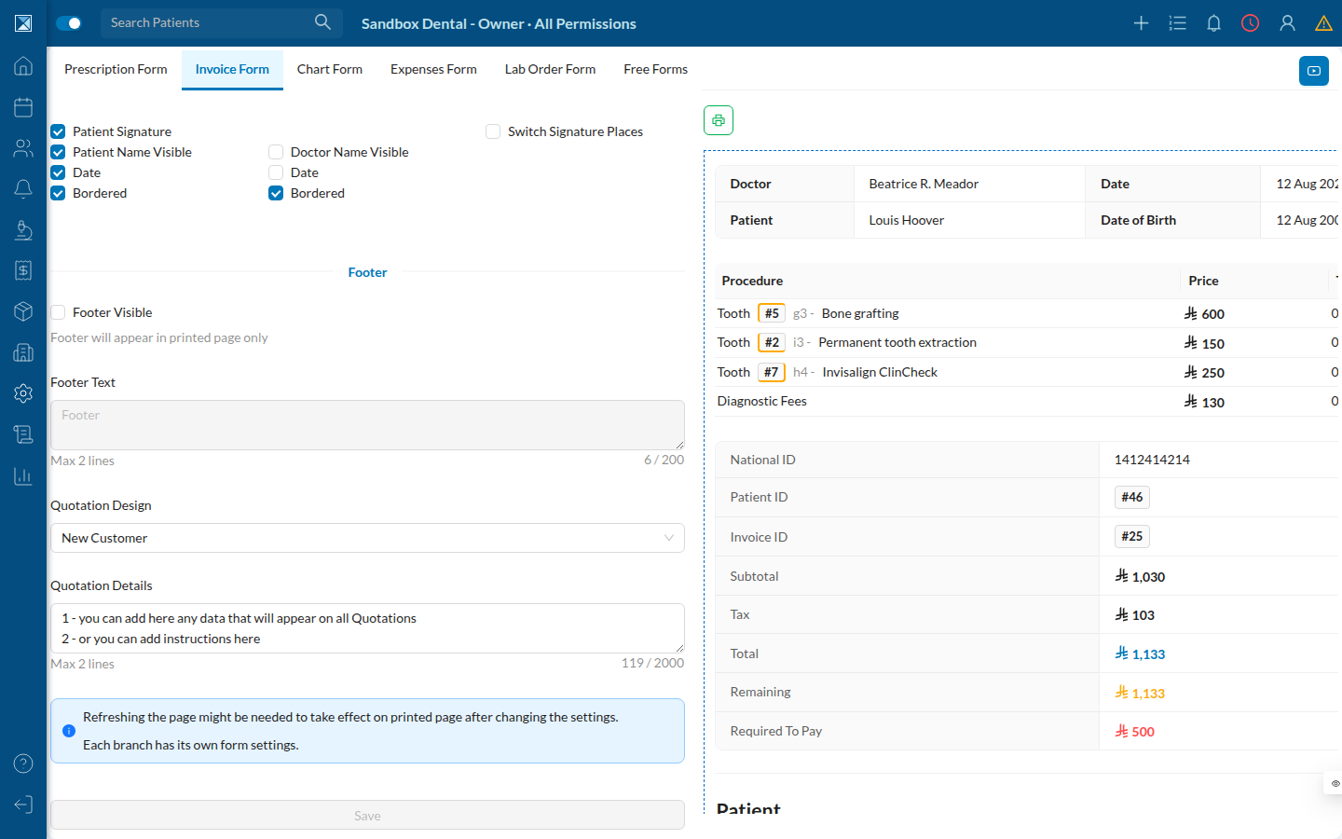The image size is (1342, 839).
Task: Click the red clock icon in top bar
Action: tap(1250, 23)
